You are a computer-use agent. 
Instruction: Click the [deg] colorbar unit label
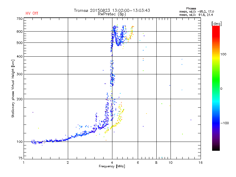[217, 24]
